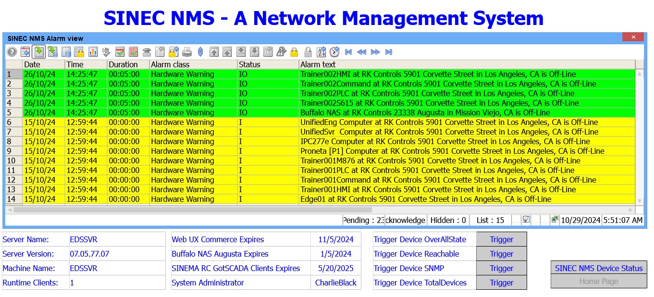Go to last page arrow icon
This screenshot has width=654, height=297.
(389, 52)
